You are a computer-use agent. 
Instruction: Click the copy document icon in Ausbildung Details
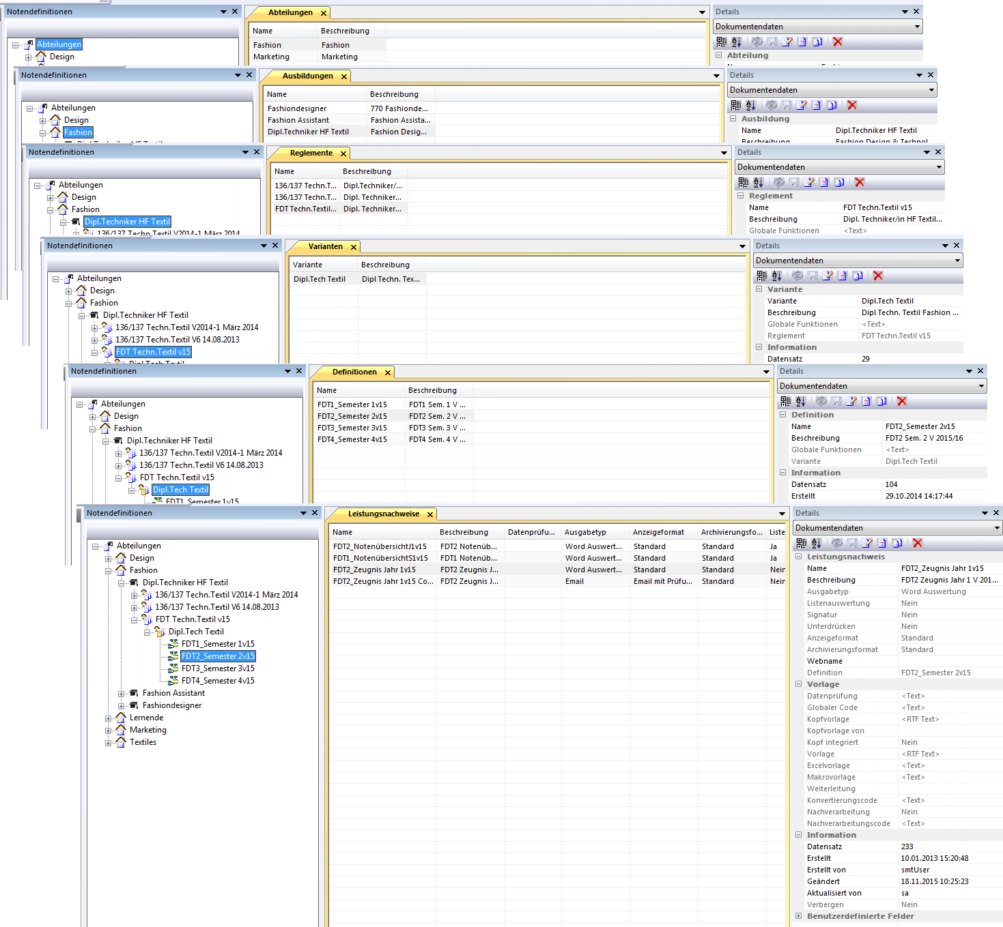pos(832,106)
